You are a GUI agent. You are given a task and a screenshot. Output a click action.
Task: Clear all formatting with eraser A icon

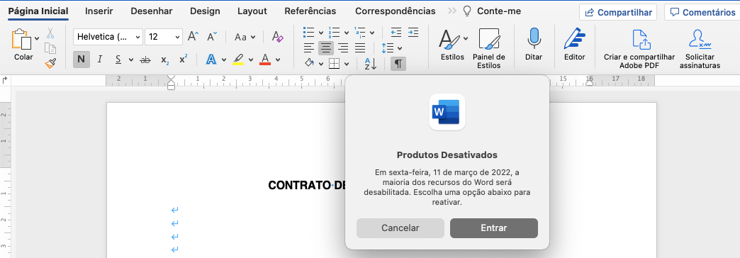click(278, 36)
